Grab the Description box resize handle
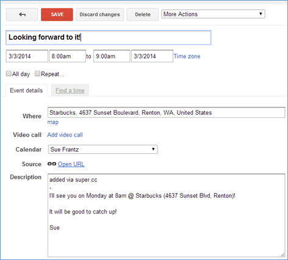 (283, 255)
